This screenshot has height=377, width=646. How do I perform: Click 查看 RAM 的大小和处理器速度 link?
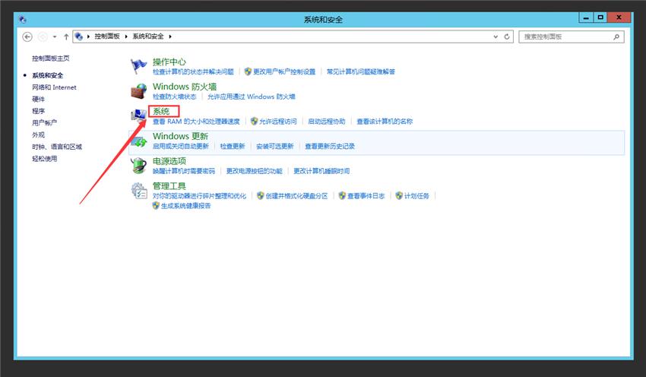click(196, 122)
